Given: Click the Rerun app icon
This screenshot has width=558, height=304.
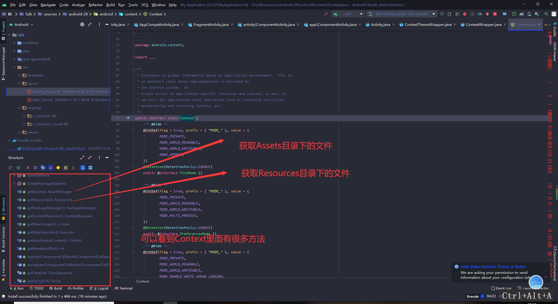Looking at the screenshot, I should [x=442, y=14].
